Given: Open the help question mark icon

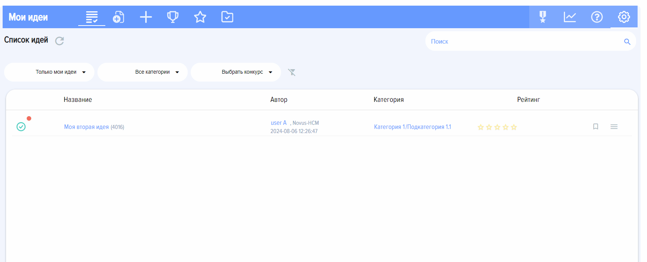Looking at the screenshot, I should (x=597, y=17).
